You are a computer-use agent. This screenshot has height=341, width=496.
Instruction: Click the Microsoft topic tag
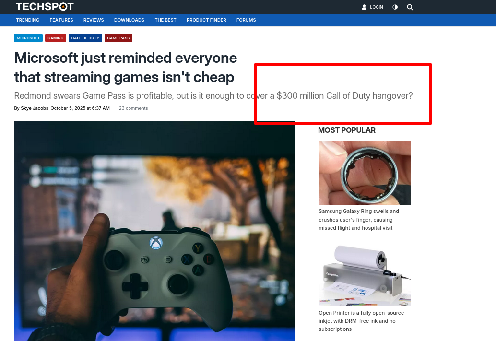coord(28,38)
